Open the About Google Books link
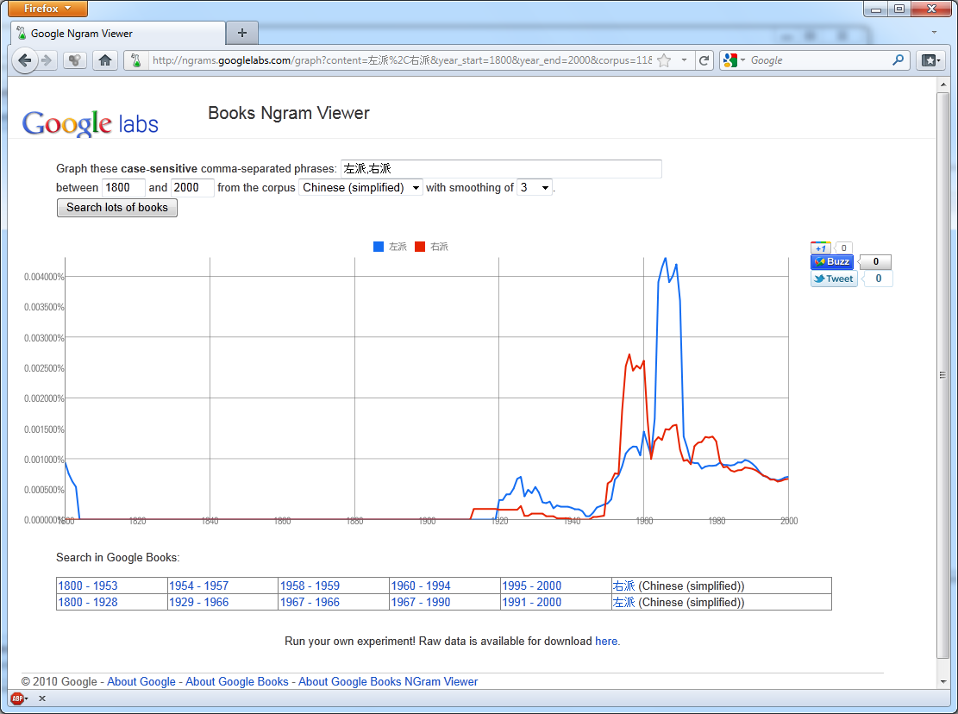Screen dimensions: 958x714 (237, 681)
